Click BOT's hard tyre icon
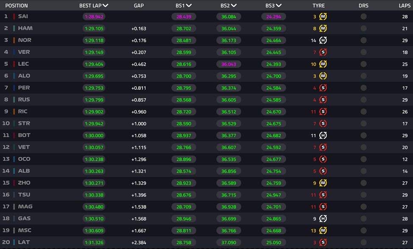This screenshot has height=249, width=413. coord(323,136)
